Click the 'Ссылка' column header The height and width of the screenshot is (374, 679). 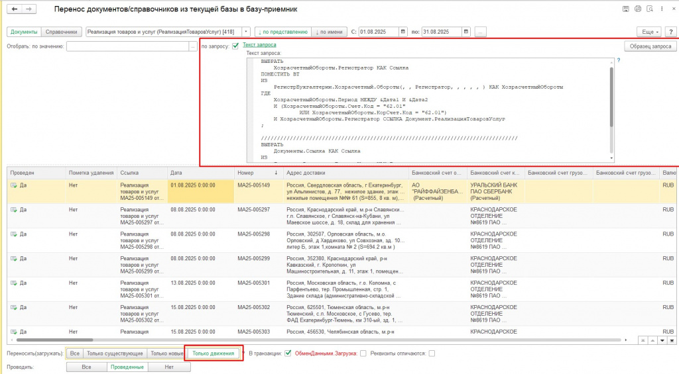click(142, 173)
